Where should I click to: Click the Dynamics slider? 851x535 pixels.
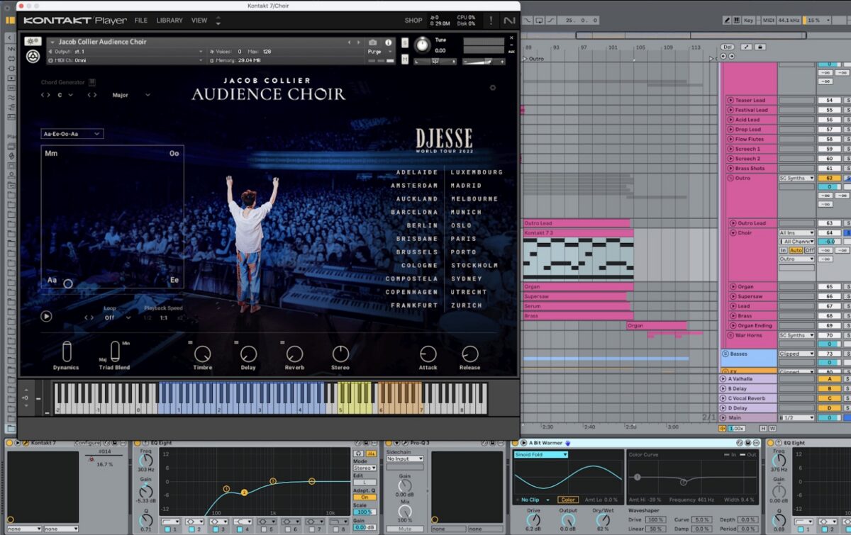[x=67, y=351]
